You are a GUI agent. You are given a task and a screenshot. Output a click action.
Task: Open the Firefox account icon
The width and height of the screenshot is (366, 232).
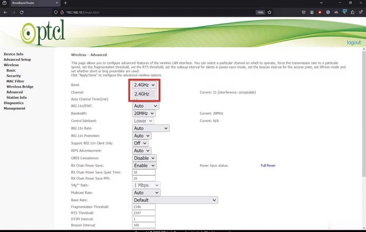(312, 12)
